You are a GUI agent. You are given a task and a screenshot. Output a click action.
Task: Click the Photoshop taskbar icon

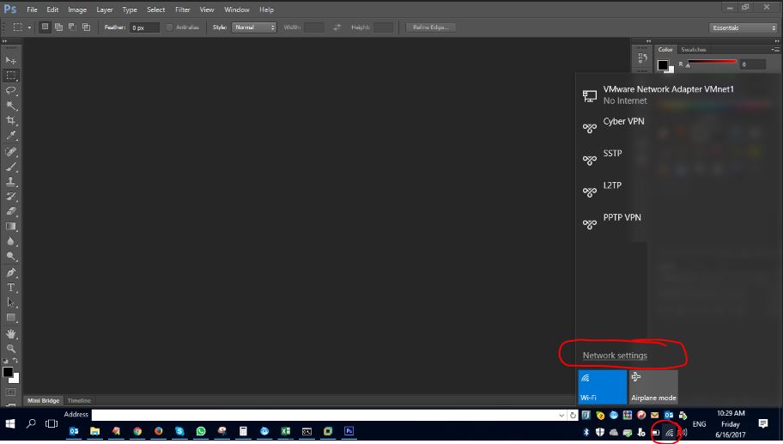coord(349,430)
